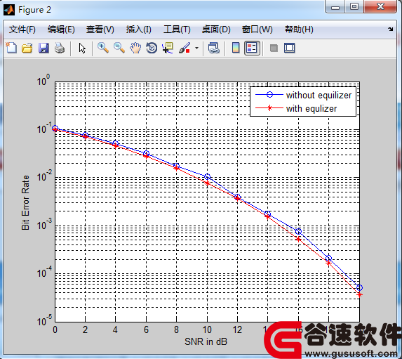Activate the Brush data tool
Image resolution: width=402 pixels, height=359 pixels.
[185, 48]
